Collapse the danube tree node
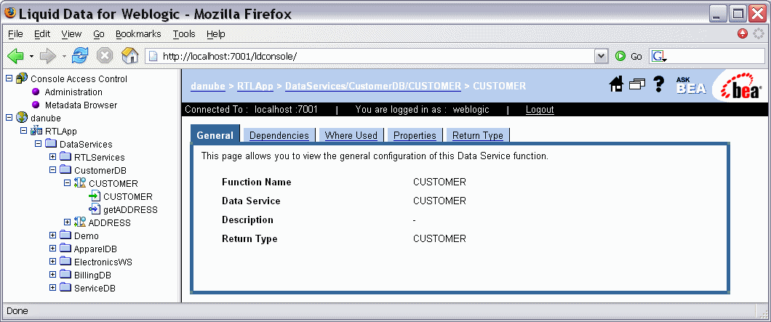The height and width of the screenshot is (322, 771). (x=8, y=118)
